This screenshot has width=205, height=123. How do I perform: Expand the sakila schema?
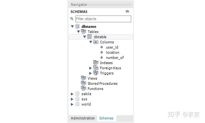72,94
